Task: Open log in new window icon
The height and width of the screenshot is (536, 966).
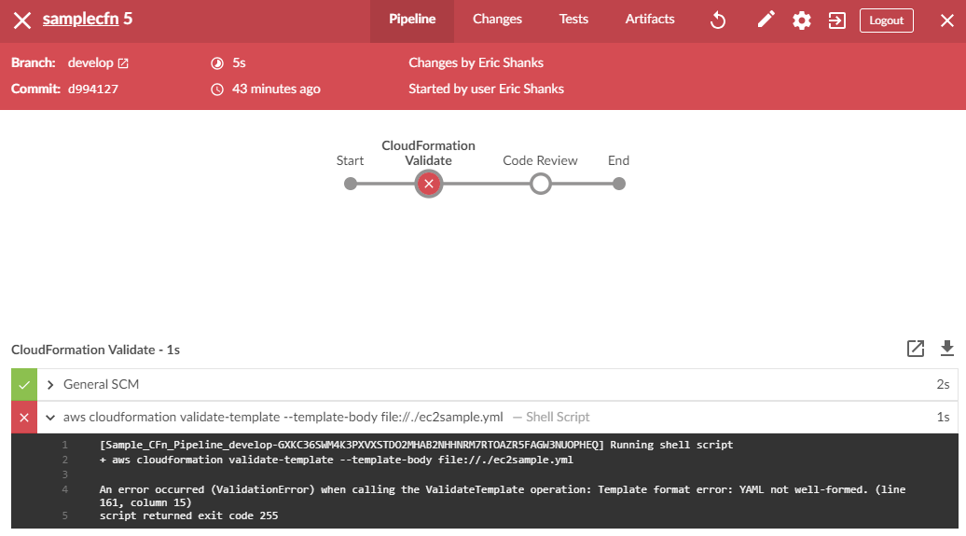Action: click(916, 349)
